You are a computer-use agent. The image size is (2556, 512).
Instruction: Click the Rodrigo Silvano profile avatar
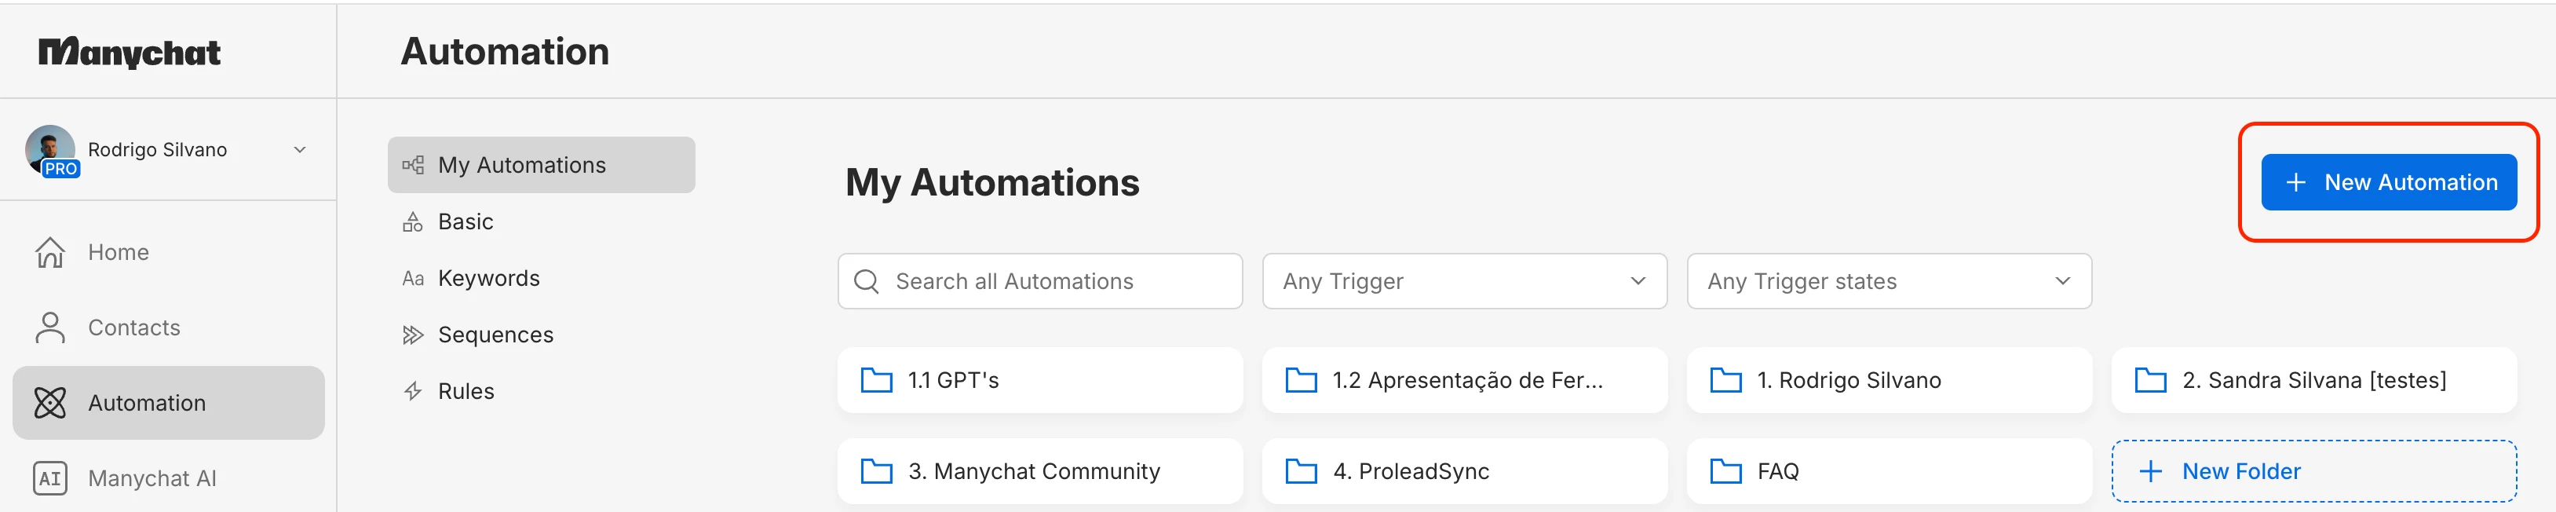click(49, 150)
